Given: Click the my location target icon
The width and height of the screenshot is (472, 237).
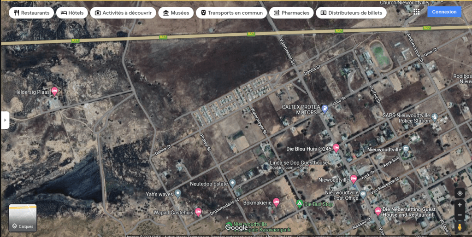Looking at the screenshot, I should coord(459,193).
